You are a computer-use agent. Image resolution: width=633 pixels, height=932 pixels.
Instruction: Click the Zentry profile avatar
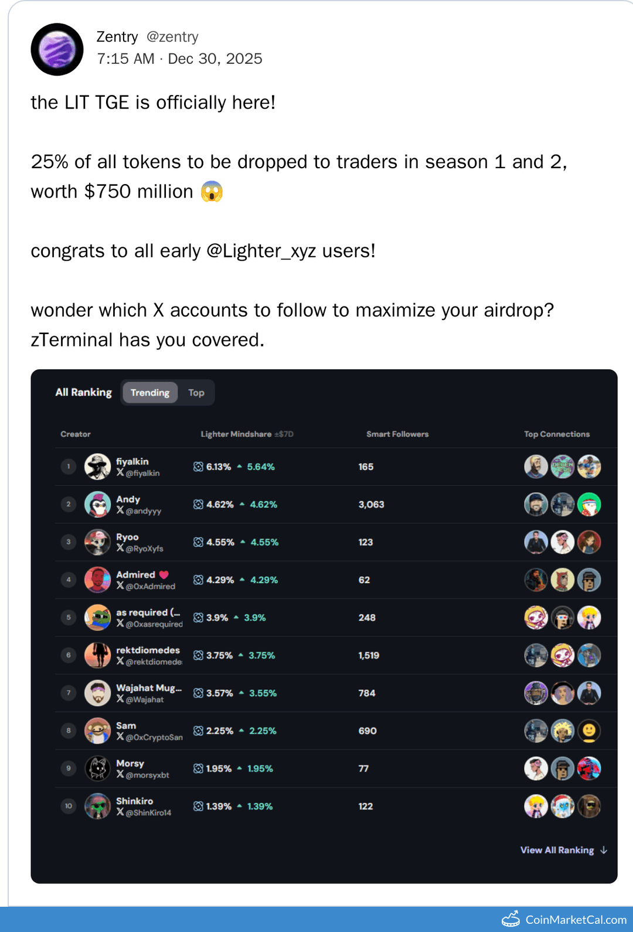pos(56,49)
